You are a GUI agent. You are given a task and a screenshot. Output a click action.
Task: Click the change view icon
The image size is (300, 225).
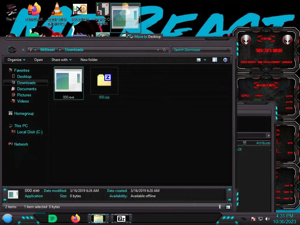(x=199, y=60)
